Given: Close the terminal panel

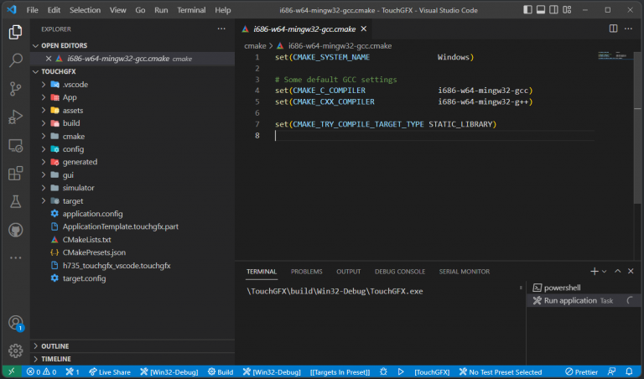Looking at the screenshot, I should [x=631, y=272].
